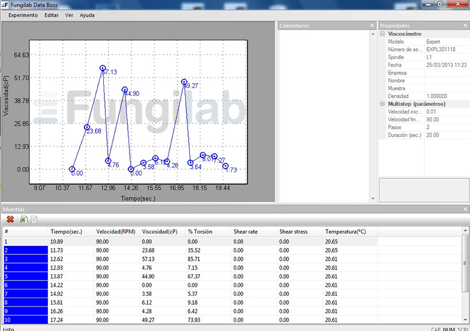This screenshot has height=331, width=470.
Task: Click the red X delete samples icon
Action: click(10, 219)
